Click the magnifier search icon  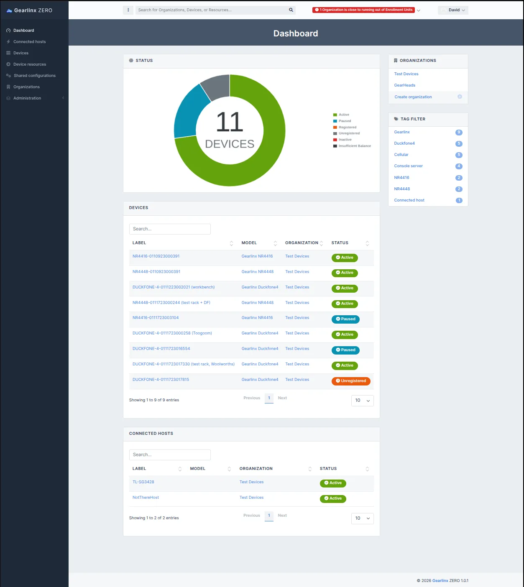pos(291,10)
